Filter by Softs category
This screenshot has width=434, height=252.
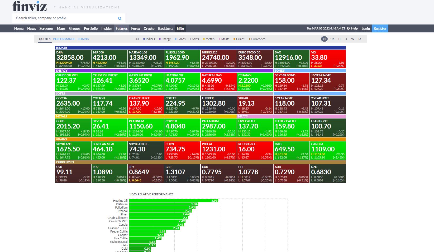[194, 39]
